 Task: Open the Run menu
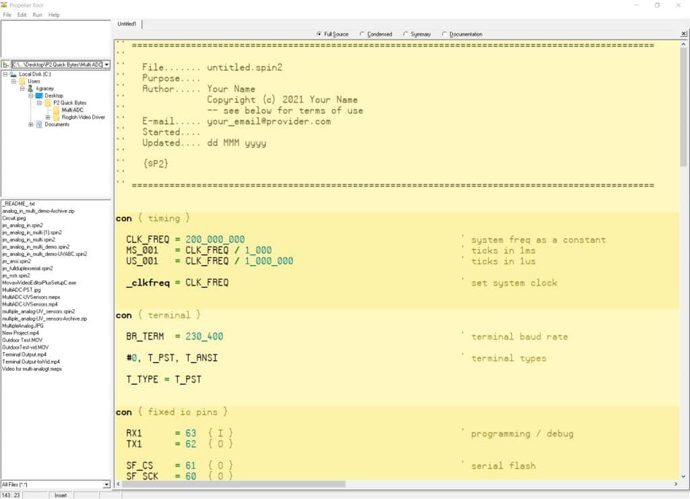(37, 15)
